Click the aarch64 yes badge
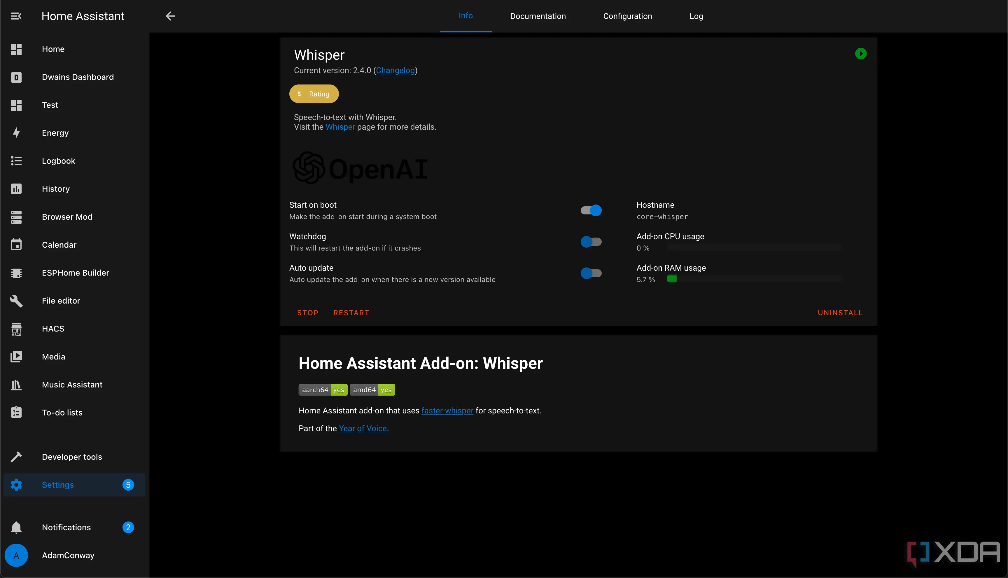1008x578 pixels. [323, 390]
